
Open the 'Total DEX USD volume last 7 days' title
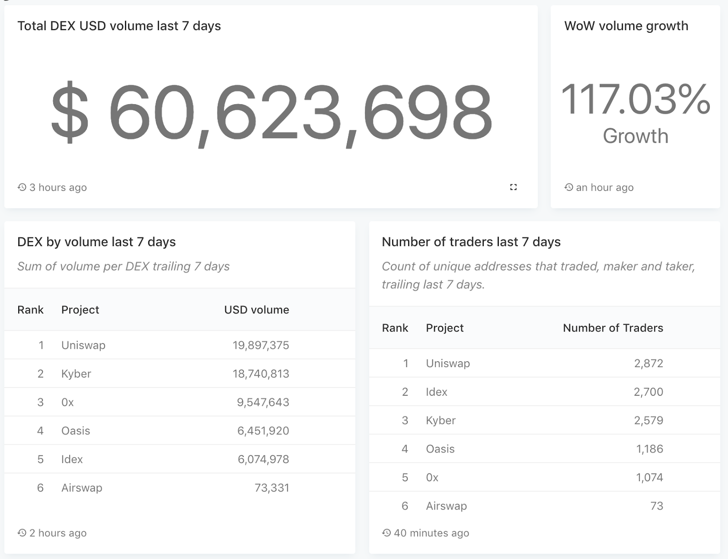[119, 26]
